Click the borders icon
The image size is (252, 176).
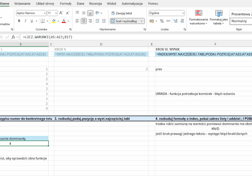click(x=43, y=21)
